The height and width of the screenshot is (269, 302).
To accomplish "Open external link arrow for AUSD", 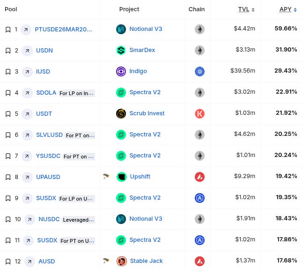I will (29, 262).
